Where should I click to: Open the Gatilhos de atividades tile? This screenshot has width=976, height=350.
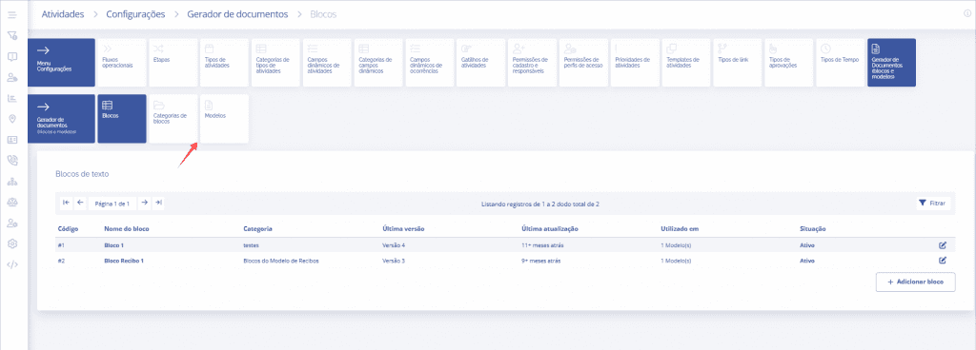pos(481,62)
